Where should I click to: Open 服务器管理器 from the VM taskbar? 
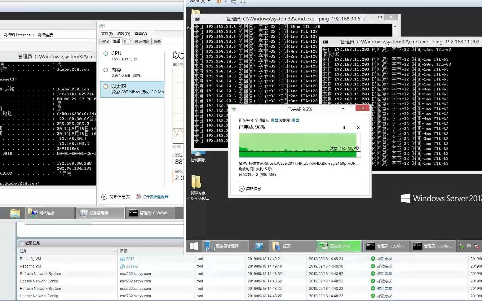point(225,246)
